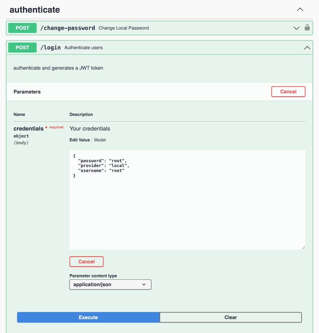Click the 'Change Local Password' summary
This screenshot has width=319, height=333.
[124, 28]
